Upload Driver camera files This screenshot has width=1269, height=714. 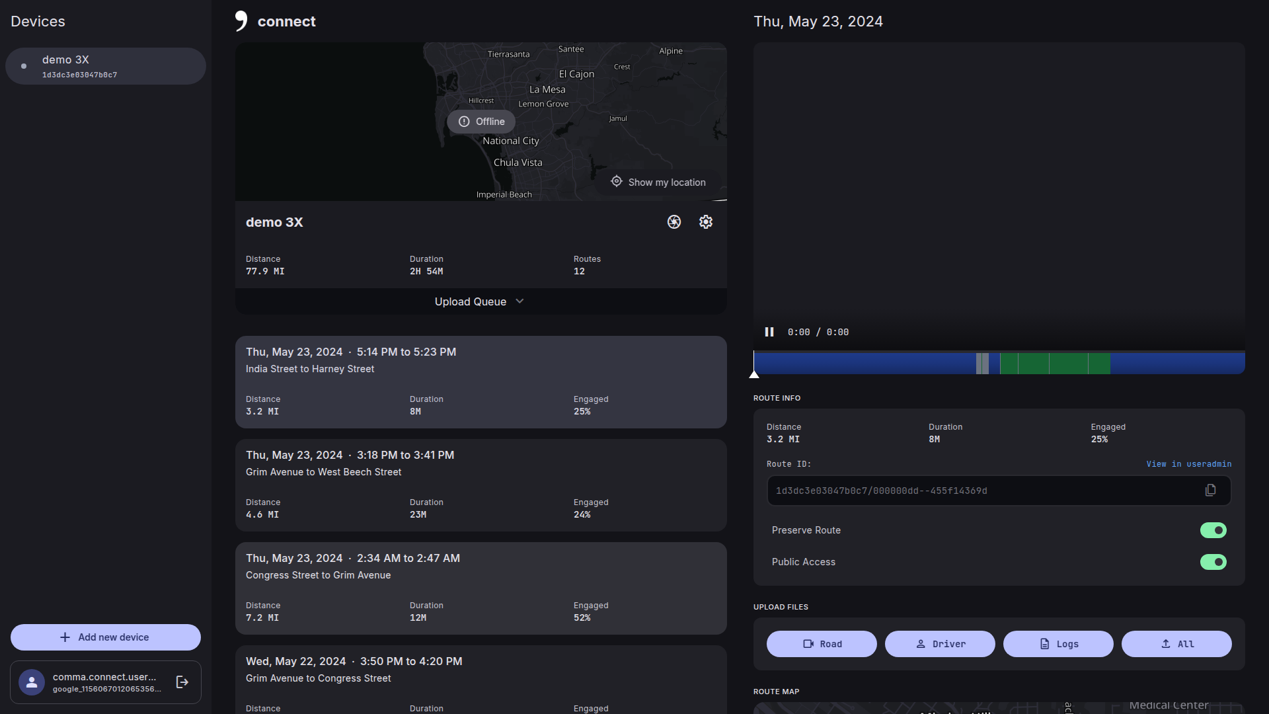pyautogui.click(x=940, y=644)
